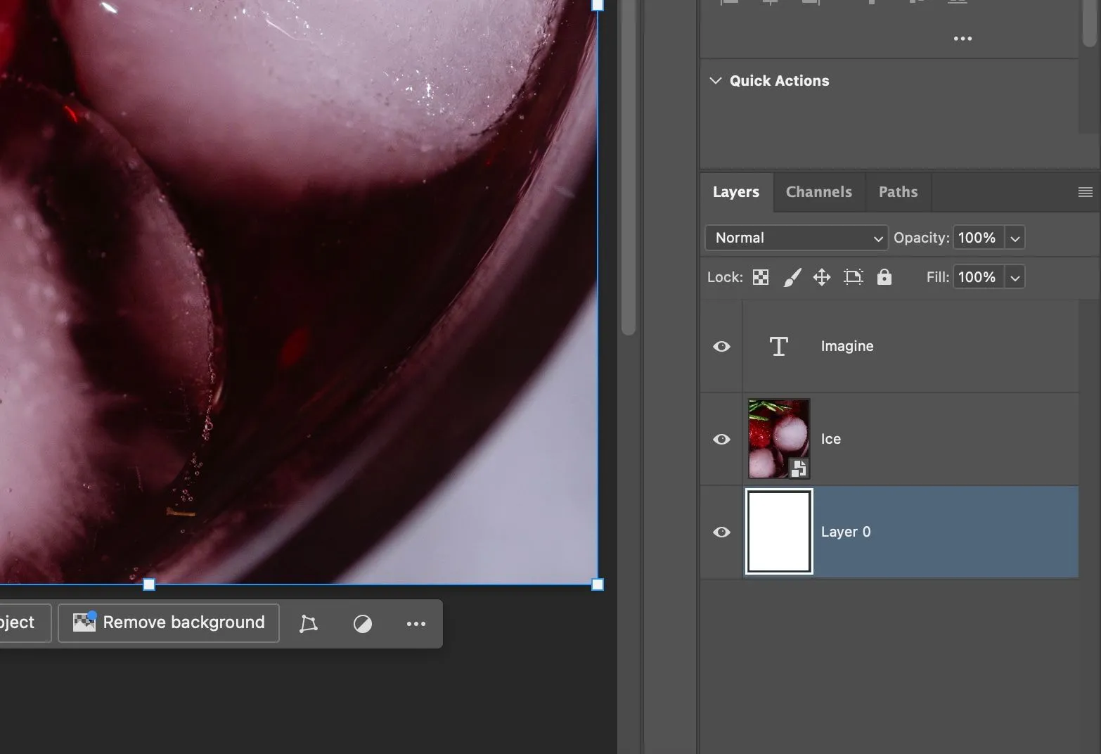Open the Layers panel menu

click(x=1085, y=192)
